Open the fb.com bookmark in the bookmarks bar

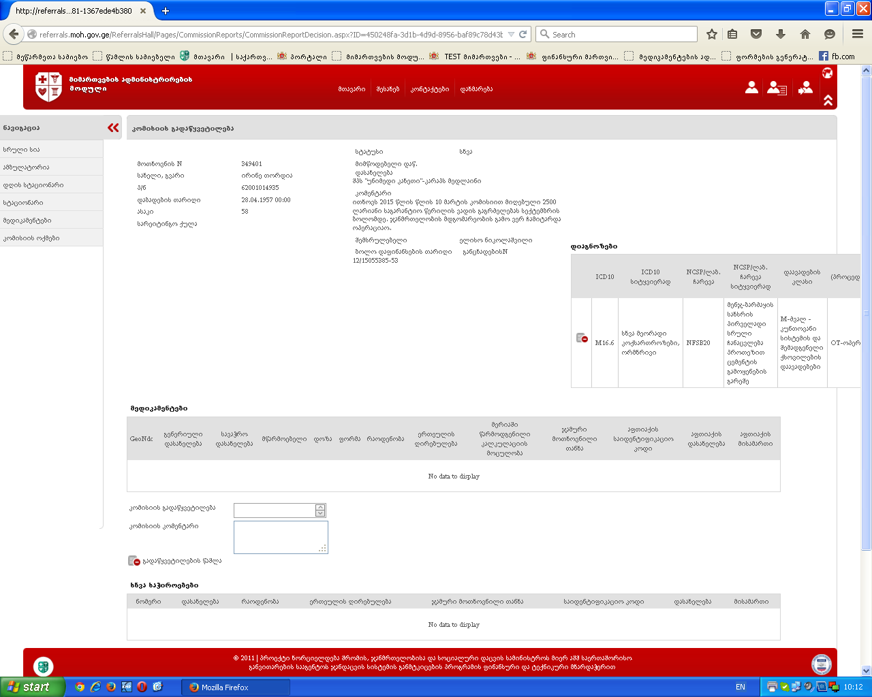[x=837, y=56]
